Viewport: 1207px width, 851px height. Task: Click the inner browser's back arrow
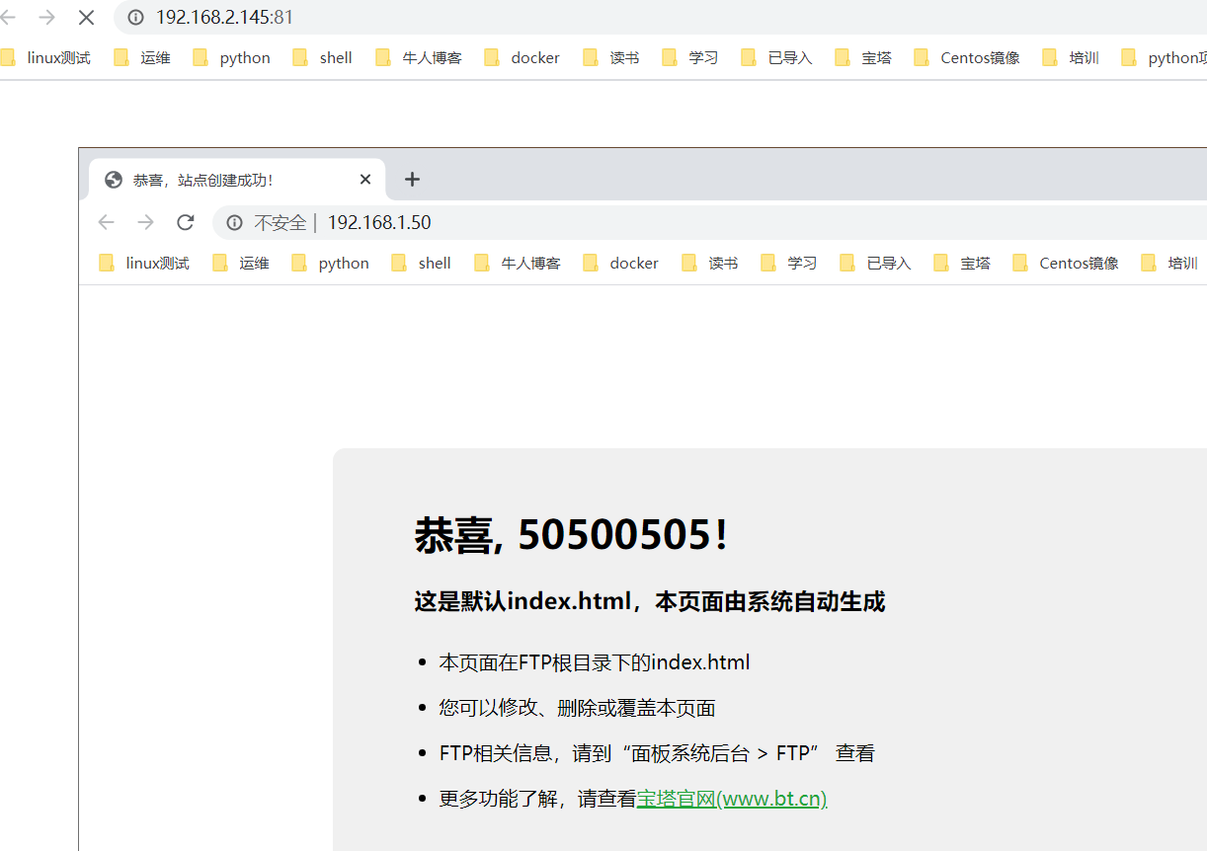pyautogui.click(x=106, y=222)
